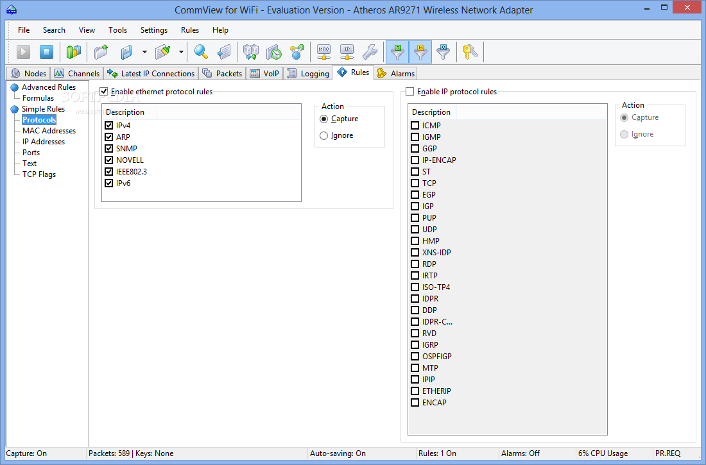Open the MAC aliases toolbar icon
Viewport: 706px width, 465px height.
pos(323,52)
